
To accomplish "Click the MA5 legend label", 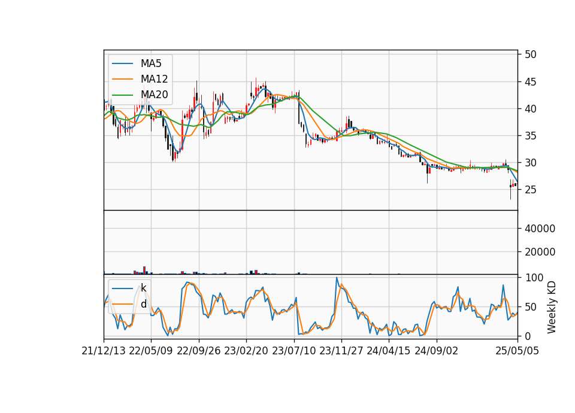I will click(x=151, y=63).
